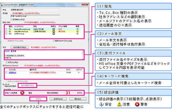Click the 10 KB size cell

tap(68, 73)
